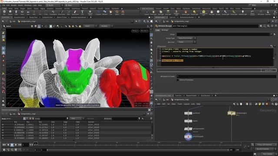Viewport: 278px width, 156px height.
Task: Click the frame range slider bar
Action: click(x=138, y=150)
